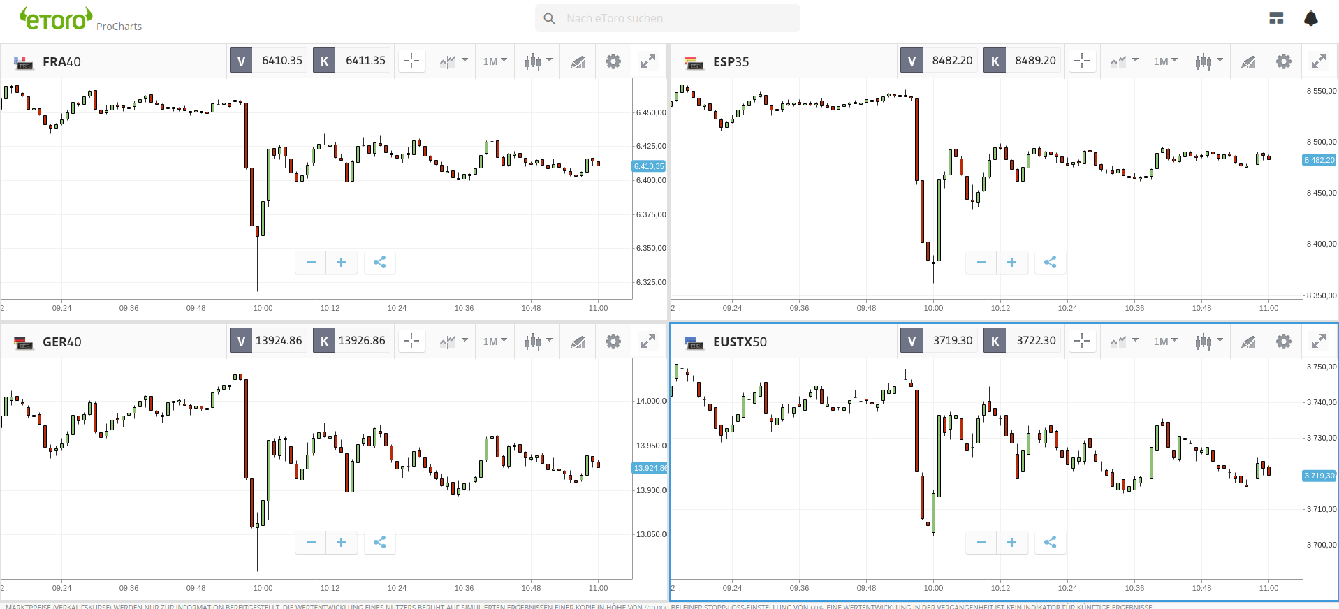Expand compare/indicators dropdown on GER40
The height and width of the screenshot is (609, 1339).
(454, 342)
